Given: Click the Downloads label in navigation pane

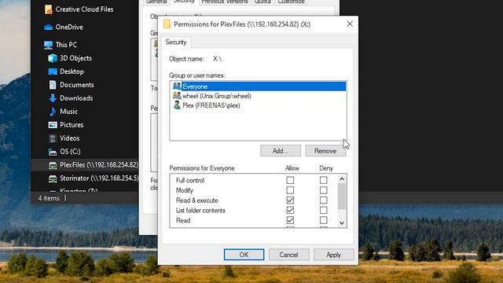Looking at the screenshot, I should [76, 98].
